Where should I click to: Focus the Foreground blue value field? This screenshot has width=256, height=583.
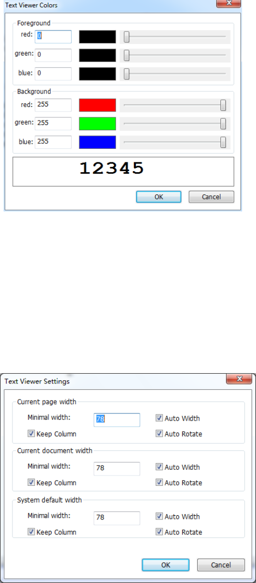pyautogui.click(x=53, y=73)
